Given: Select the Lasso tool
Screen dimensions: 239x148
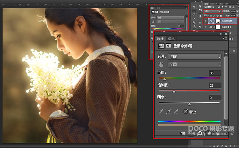Looking at the screenshot, I should point(194,14).
